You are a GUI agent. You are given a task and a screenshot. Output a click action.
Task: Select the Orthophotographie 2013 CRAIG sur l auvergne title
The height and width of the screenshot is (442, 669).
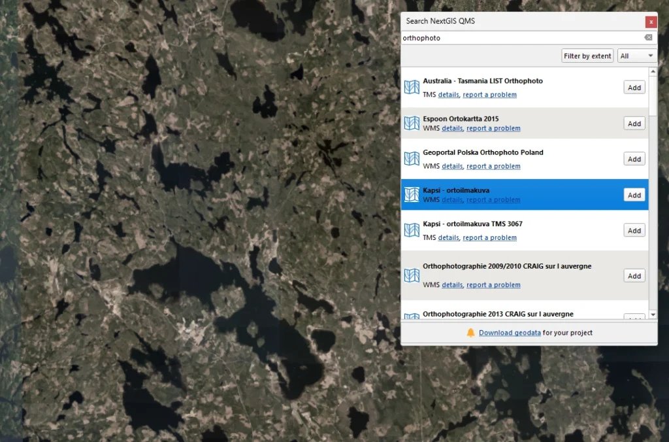pos(498,314)
